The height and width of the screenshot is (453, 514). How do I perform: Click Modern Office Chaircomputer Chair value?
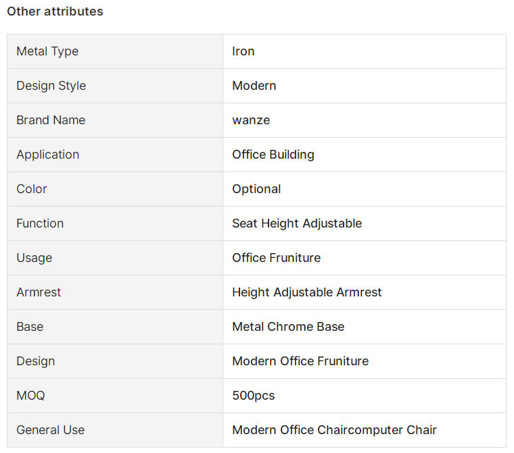[x=334, y=430]
